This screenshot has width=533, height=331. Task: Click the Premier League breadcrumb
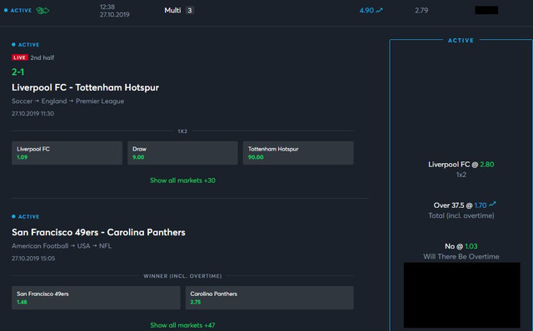tap(100, 101)
